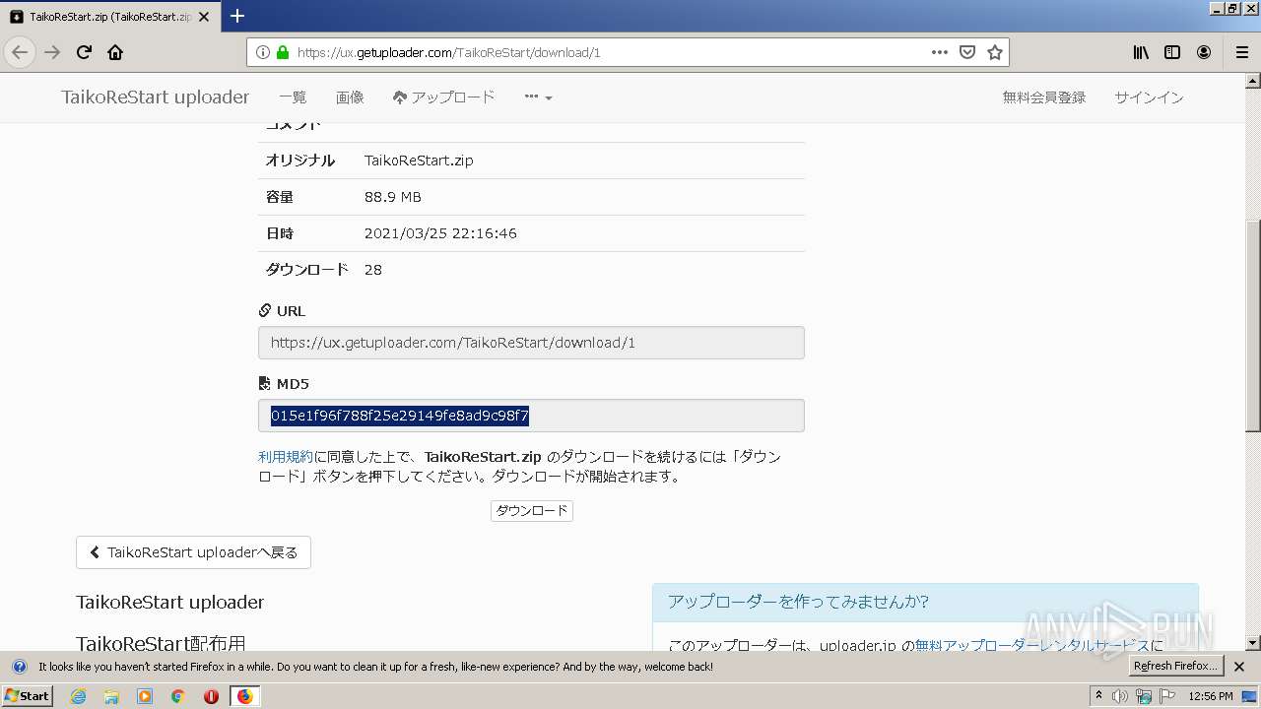
Task: Open page actions three-dot menu
Action: tap(940, 52)
